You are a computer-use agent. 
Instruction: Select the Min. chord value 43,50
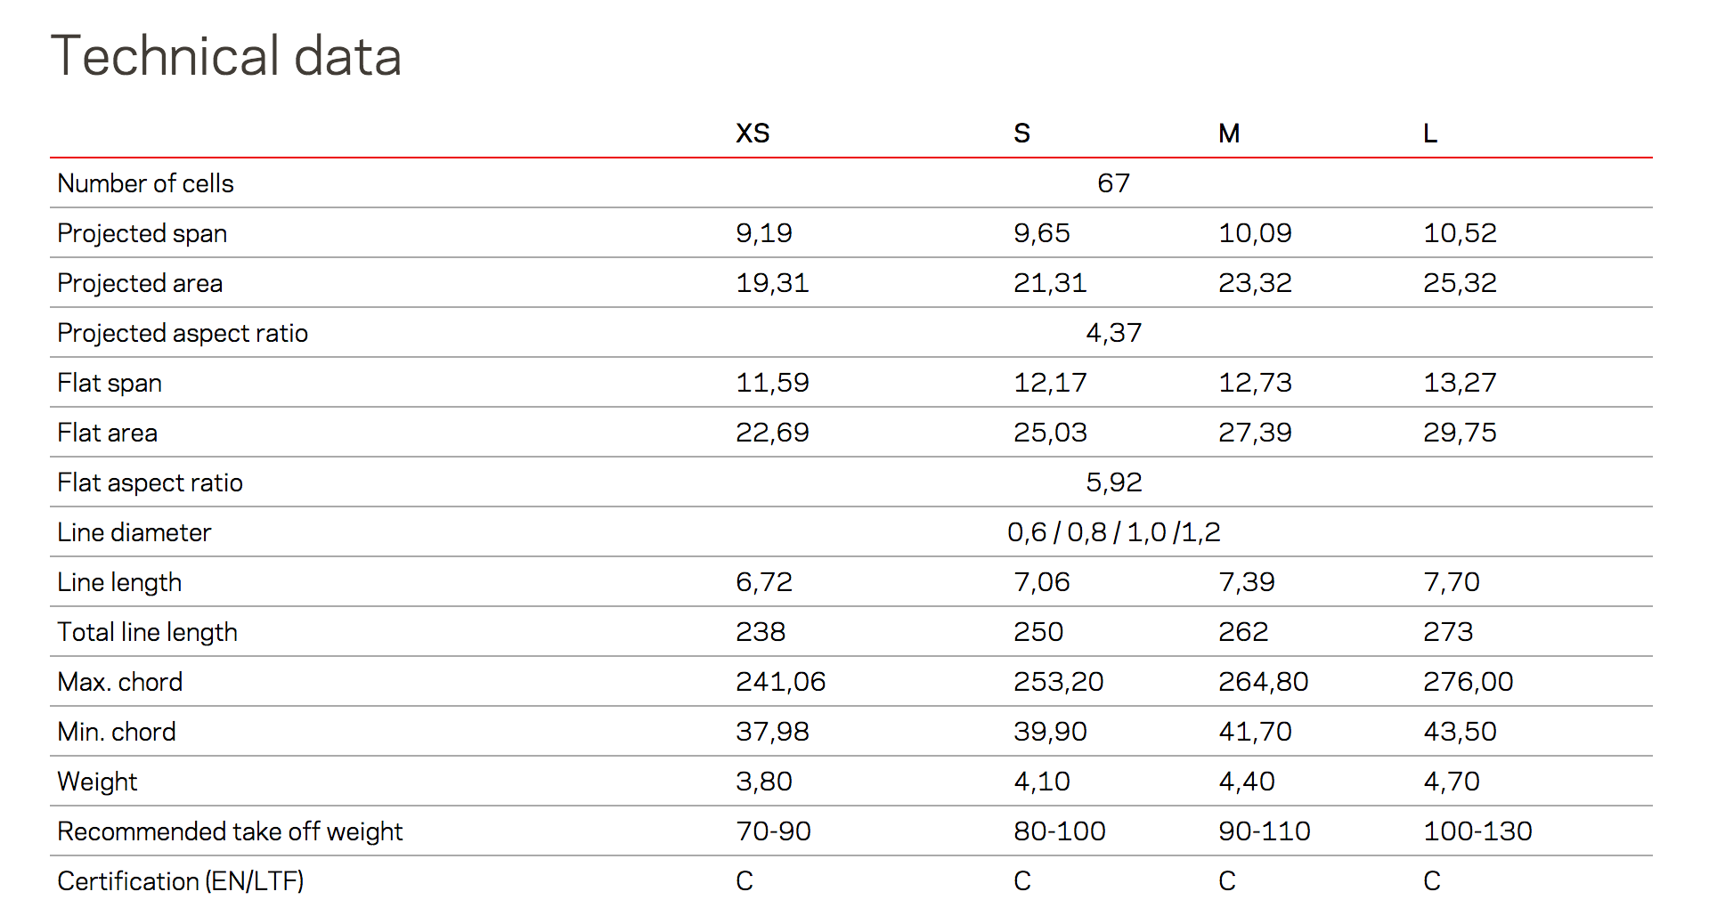(1460, 732)
